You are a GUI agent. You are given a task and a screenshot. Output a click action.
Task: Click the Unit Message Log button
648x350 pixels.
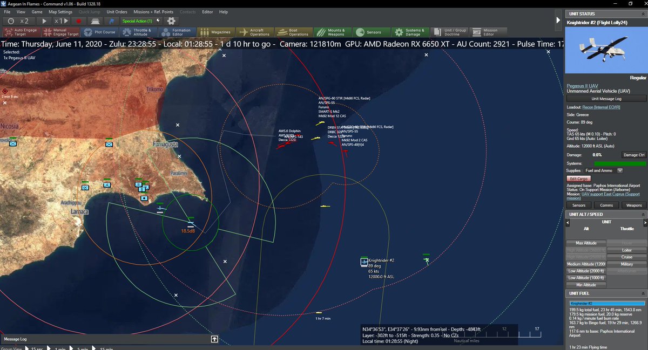click(x=606, y=99)
